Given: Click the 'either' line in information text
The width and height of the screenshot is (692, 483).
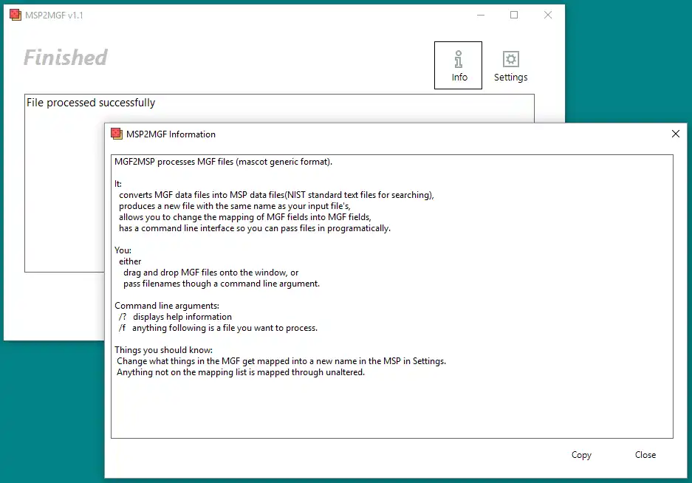Looking at the screenshot, I should (130, 261).
